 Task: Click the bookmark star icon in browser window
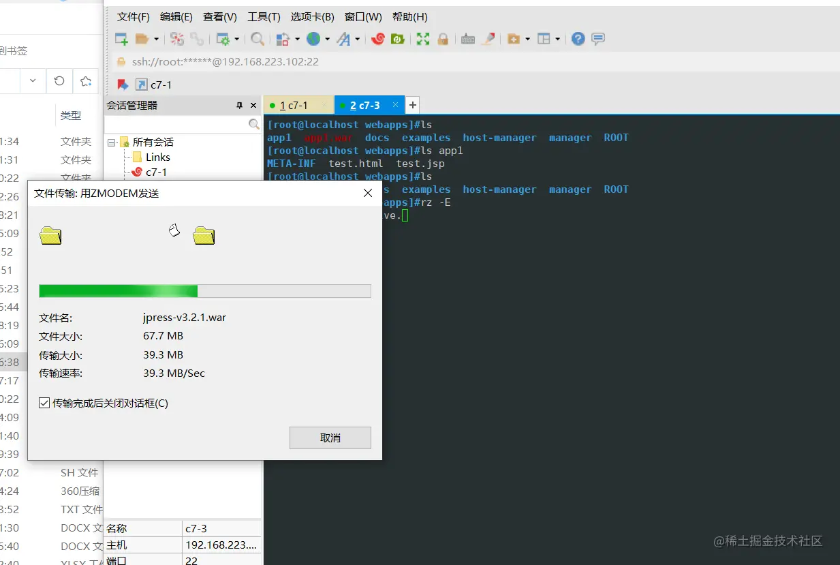(86, 81)
